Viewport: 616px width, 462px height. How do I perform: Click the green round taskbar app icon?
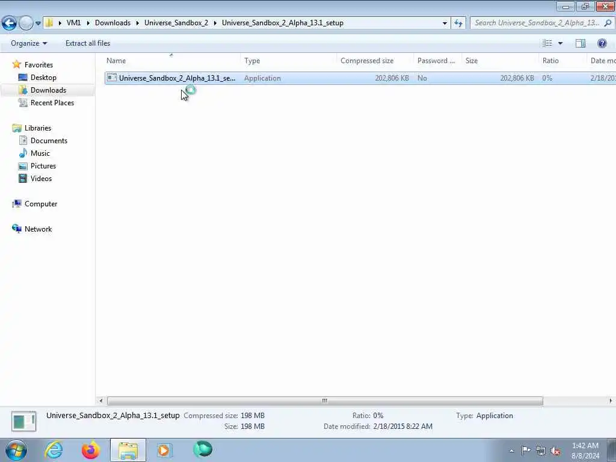[x=203, y=449]
